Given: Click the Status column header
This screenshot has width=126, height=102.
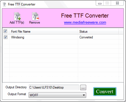Looking at the screenshot, I should click(98, 32).
